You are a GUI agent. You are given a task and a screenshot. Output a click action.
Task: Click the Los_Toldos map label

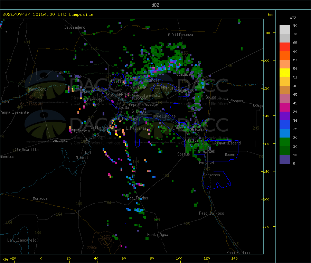click(x=138, y=198)
